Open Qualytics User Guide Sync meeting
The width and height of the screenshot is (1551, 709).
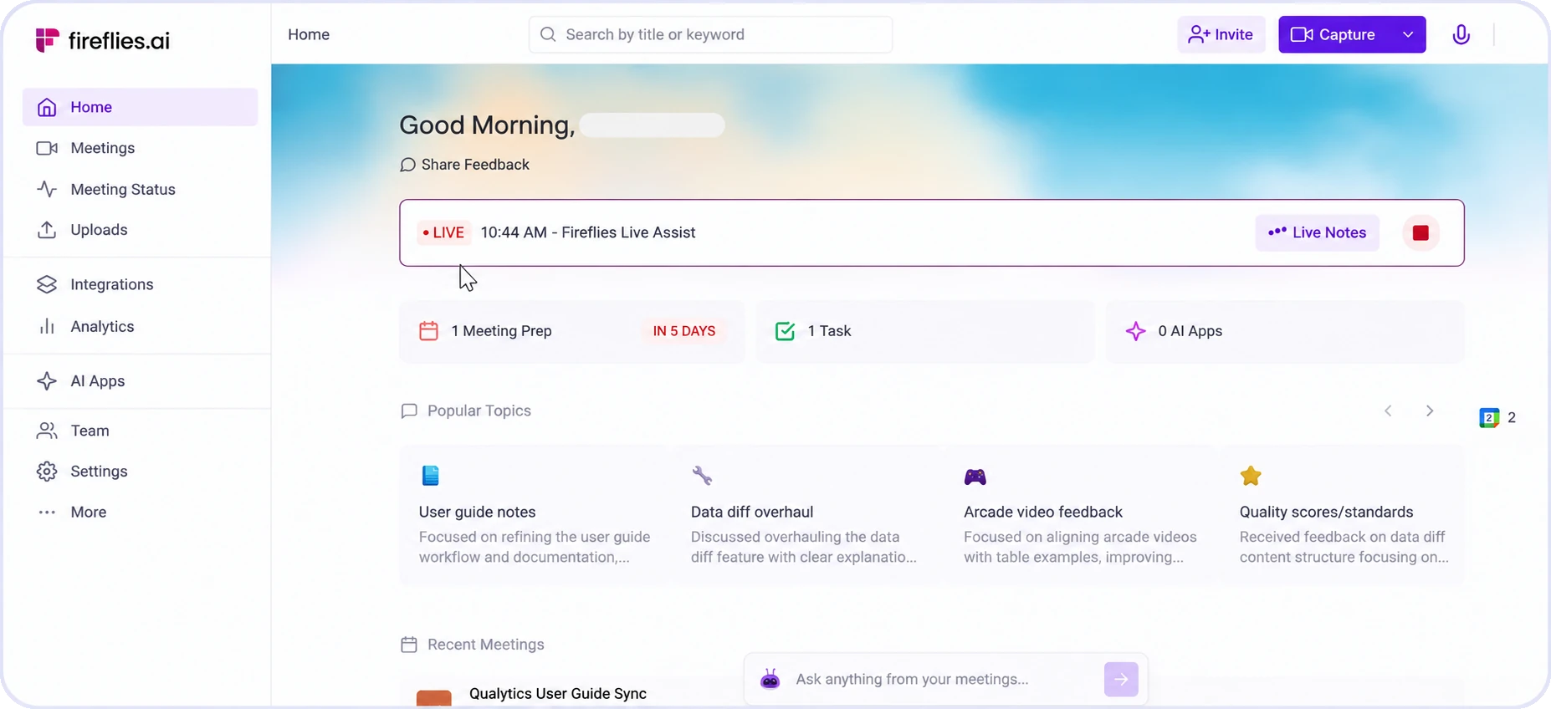point(558,694)
